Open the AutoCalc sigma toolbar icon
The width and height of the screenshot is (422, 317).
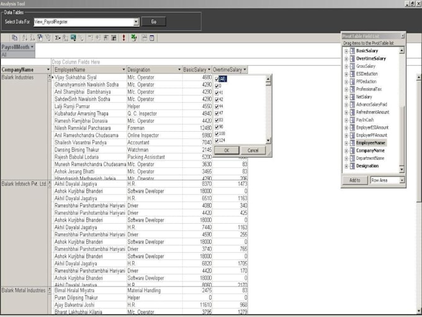[x=58, y=38]
